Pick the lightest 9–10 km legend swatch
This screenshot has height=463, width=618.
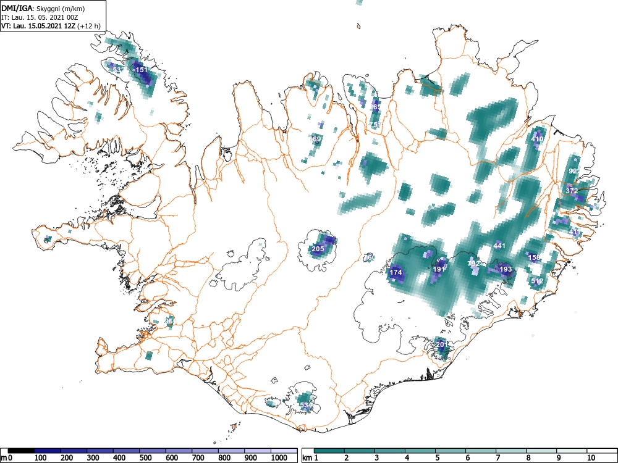click(x=572, y=451)
